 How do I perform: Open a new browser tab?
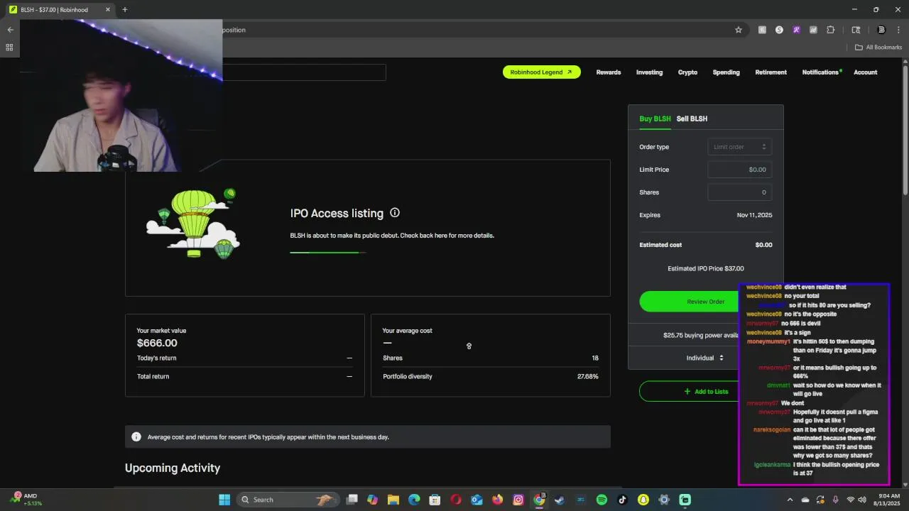tap(125, 10)
